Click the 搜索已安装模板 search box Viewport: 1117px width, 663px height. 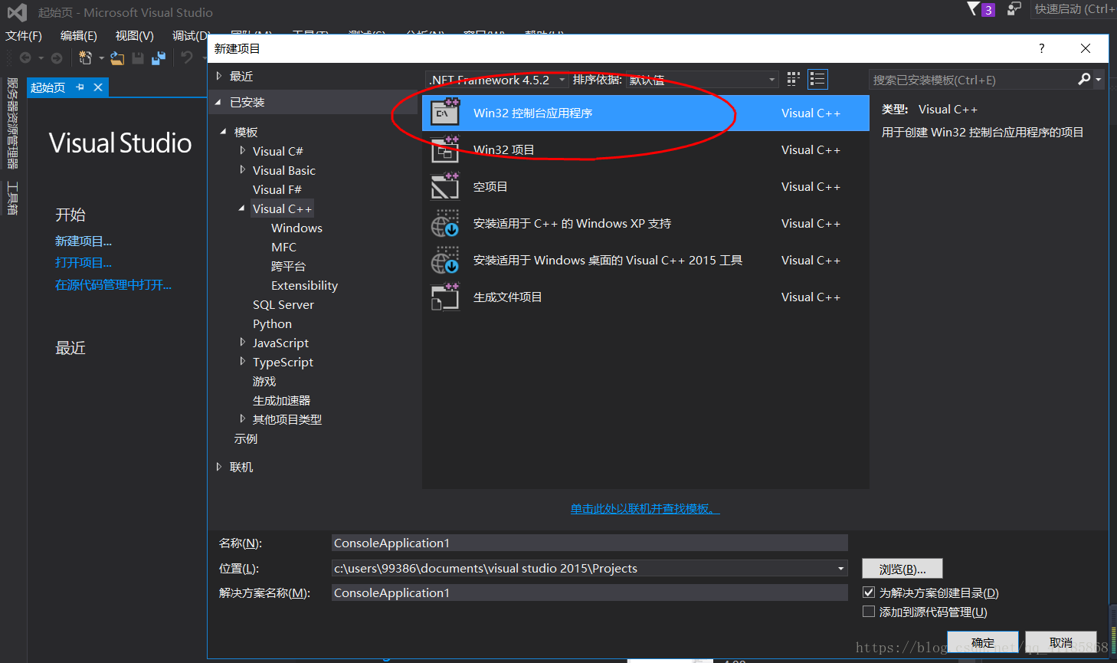pyautogui.click(x=973, y=80)
